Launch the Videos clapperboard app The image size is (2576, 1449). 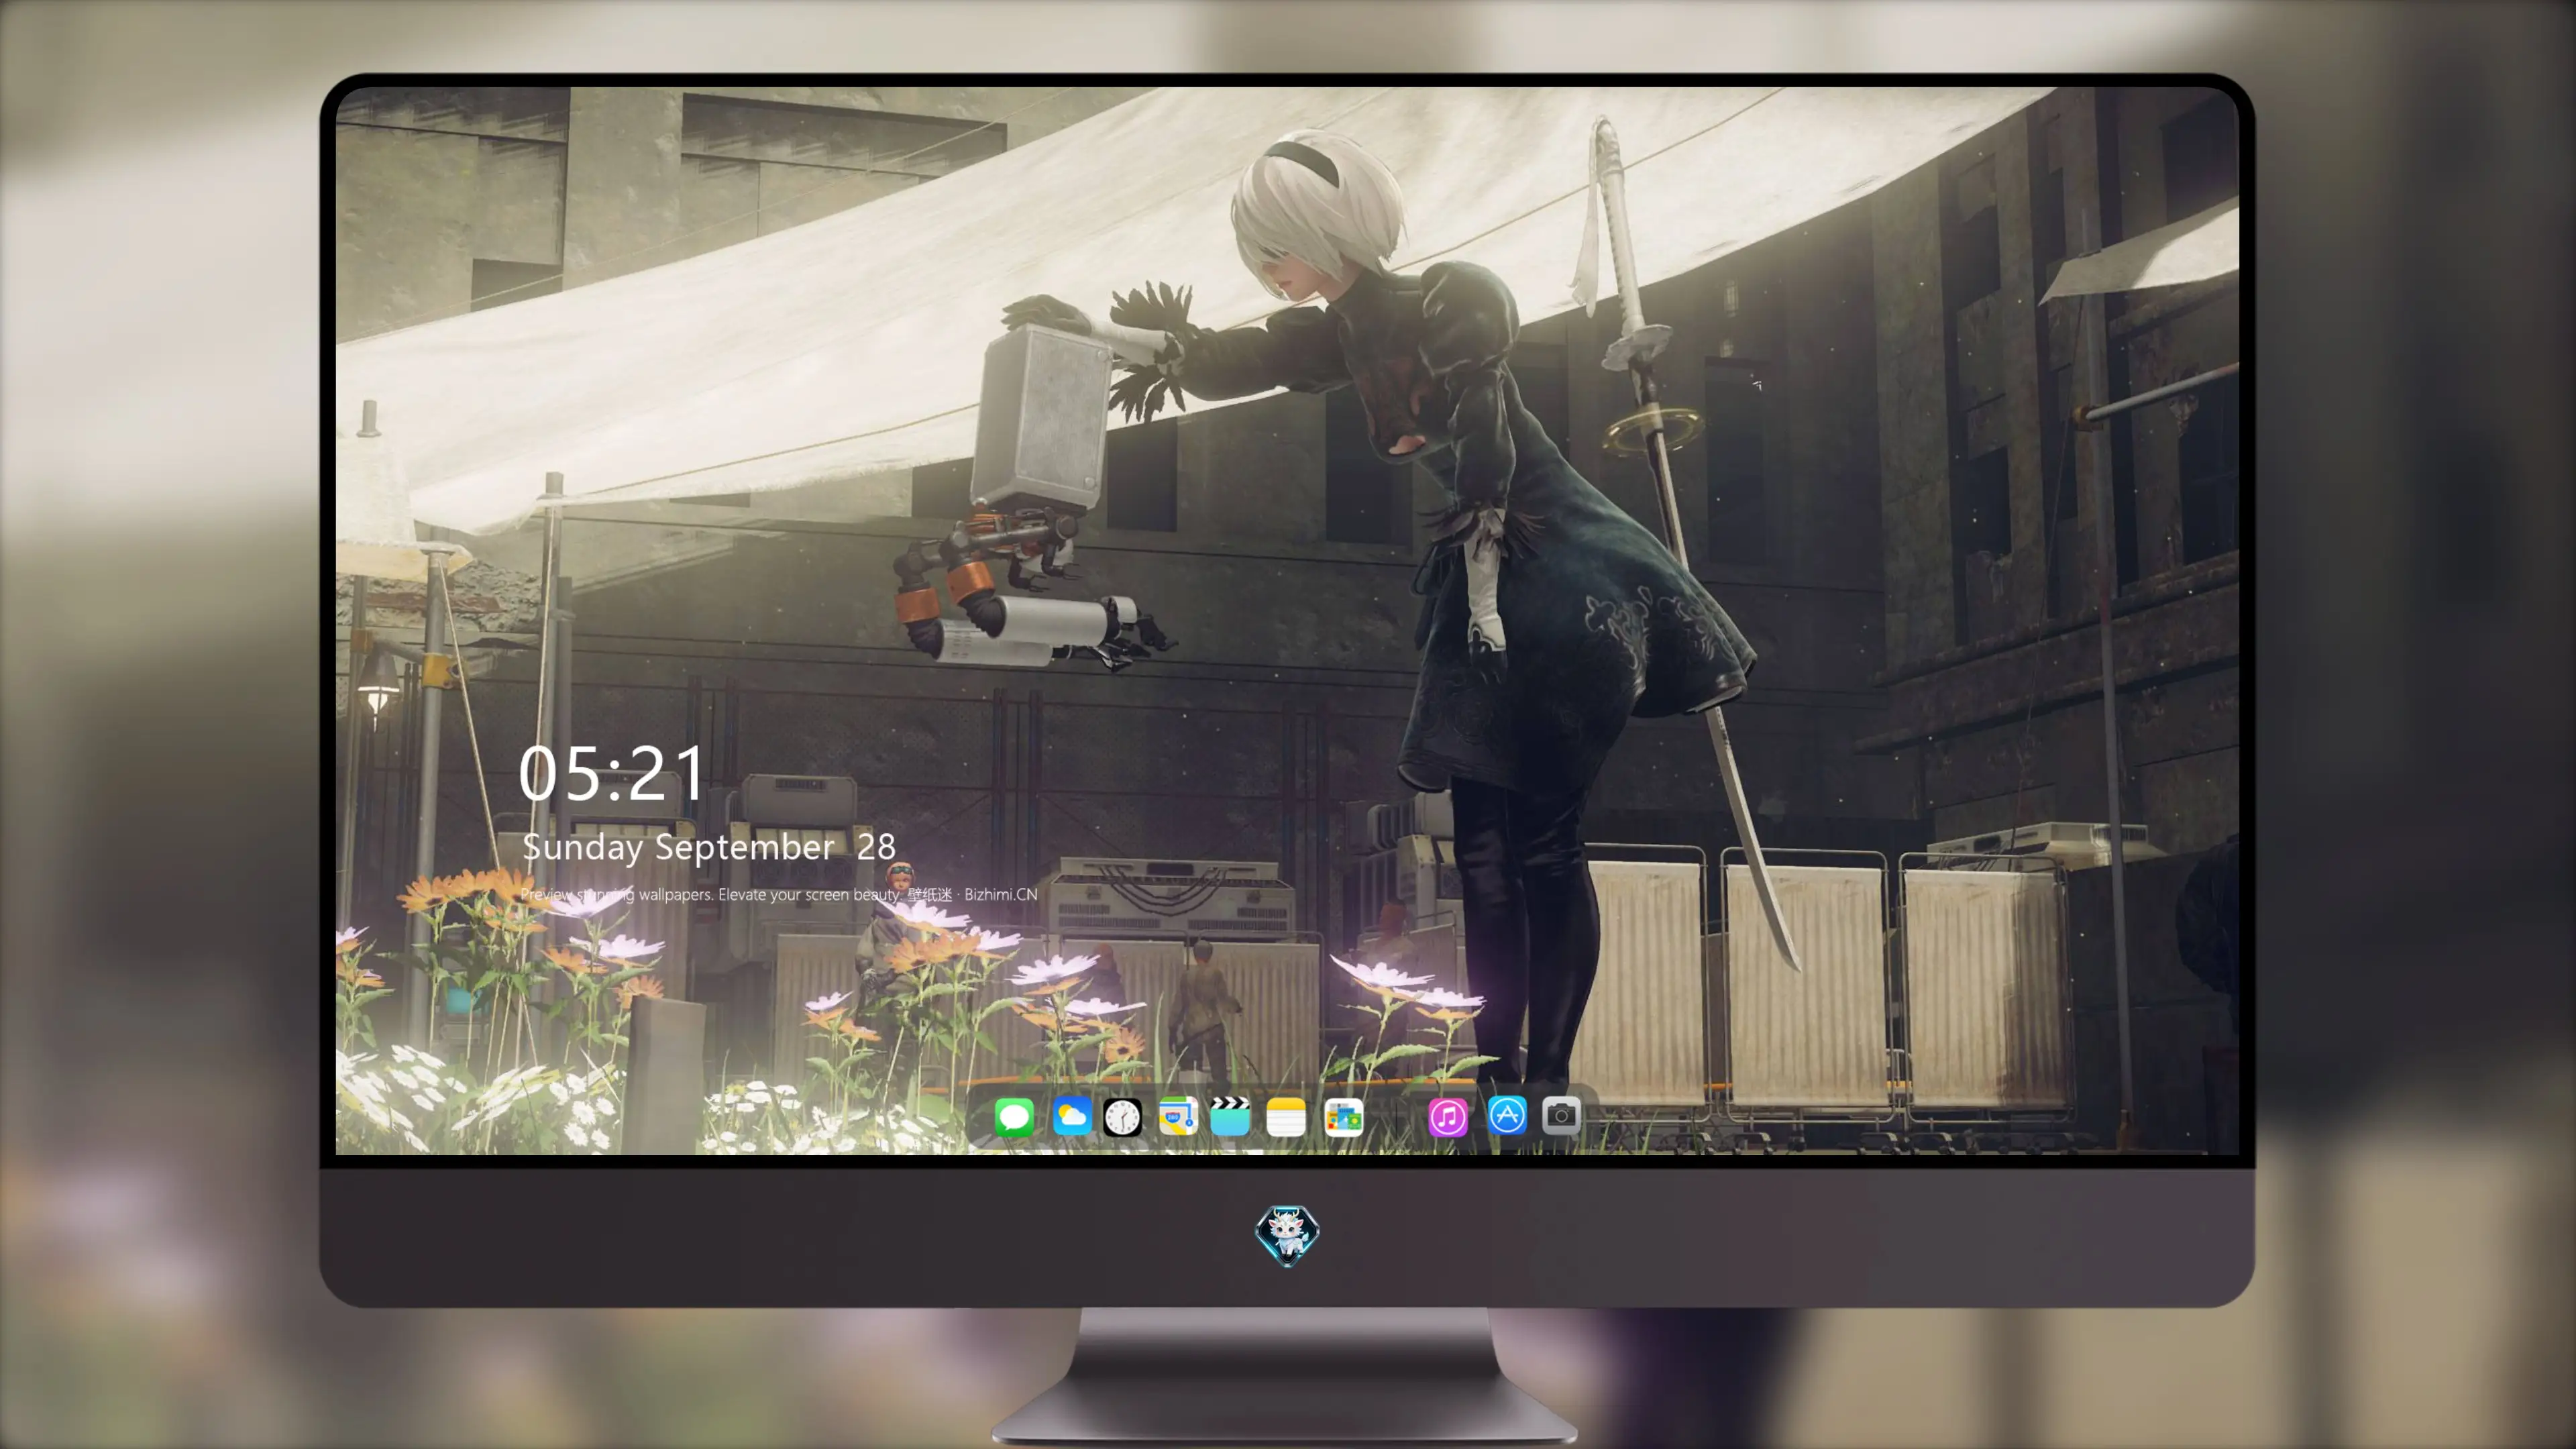point(1230,1116)
